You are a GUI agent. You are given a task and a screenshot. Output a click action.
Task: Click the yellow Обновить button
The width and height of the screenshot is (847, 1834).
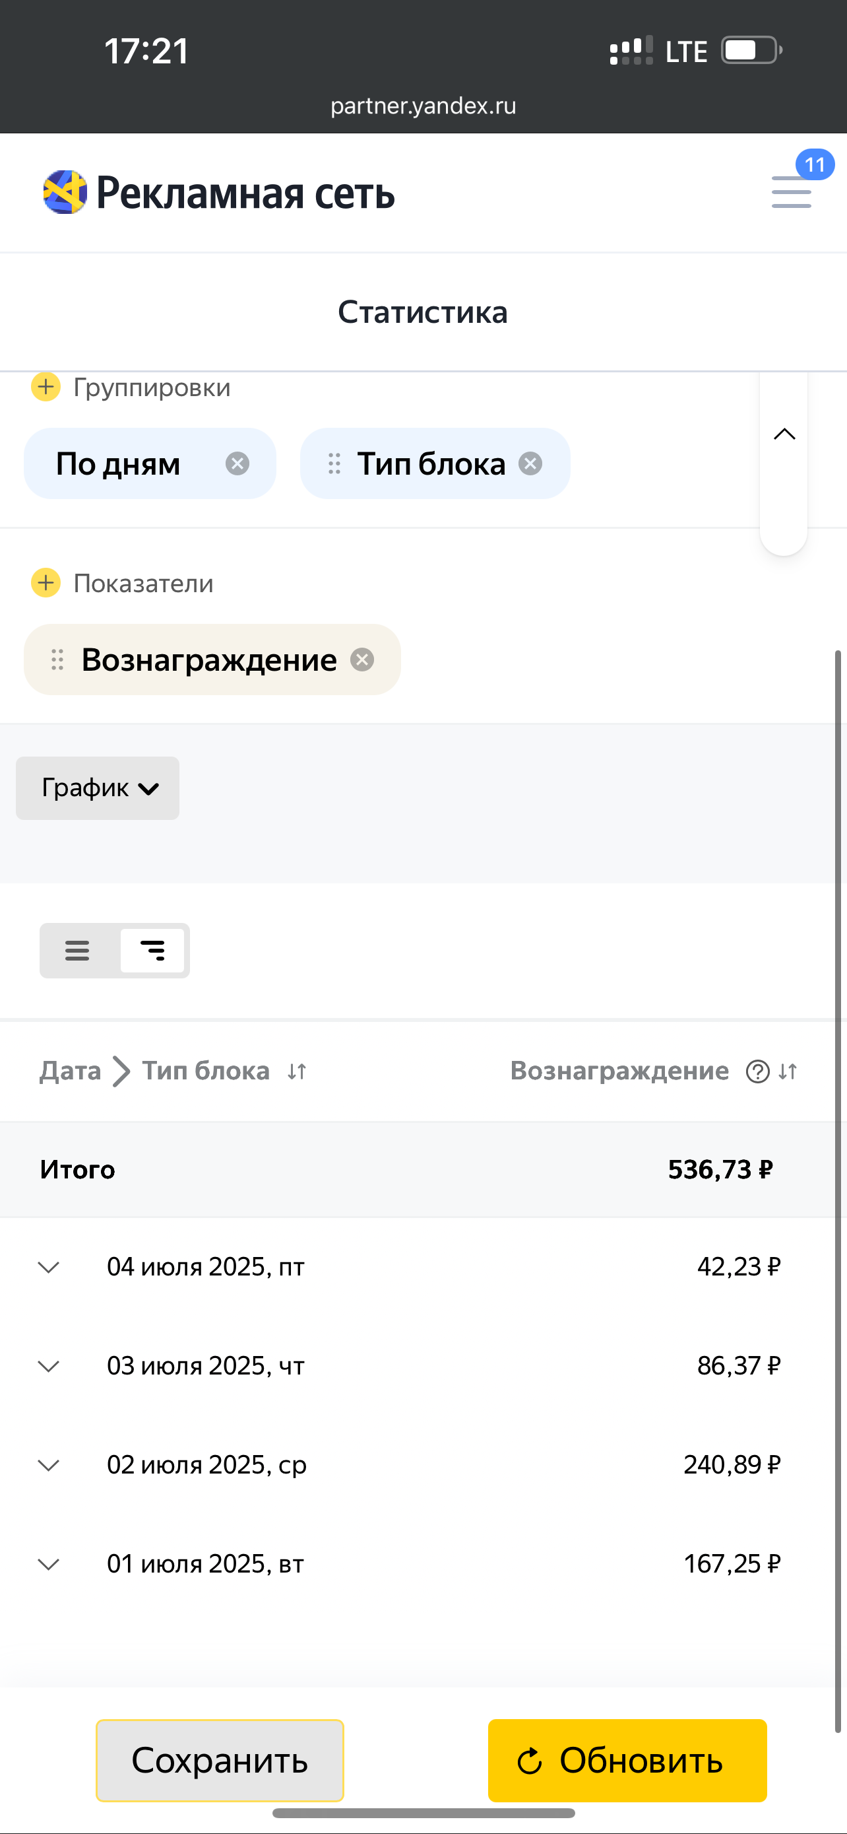[x=627, y=1760]
